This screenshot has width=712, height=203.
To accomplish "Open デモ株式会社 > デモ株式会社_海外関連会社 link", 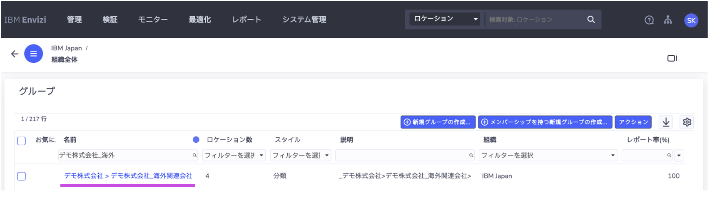I will pos(128,176).
